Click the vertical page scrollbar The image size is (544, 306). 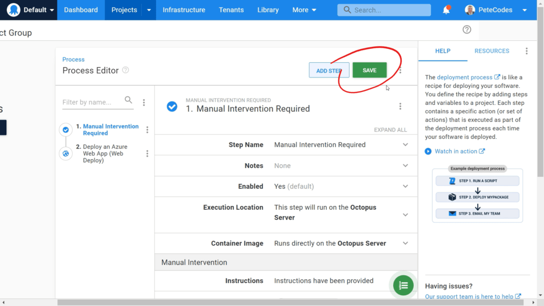pyautogui.click(x=540, y=92)
